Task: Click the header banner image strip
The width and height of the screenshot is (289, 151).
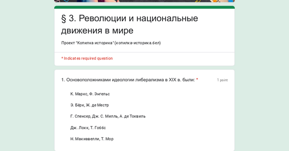Action: [144, 1]
